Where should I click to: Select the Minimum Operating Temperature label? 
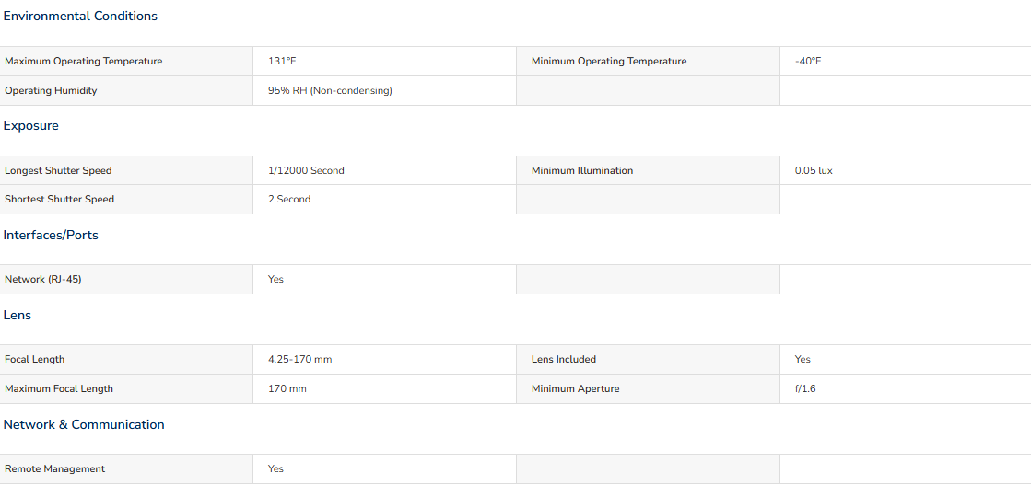pos(609,61)
